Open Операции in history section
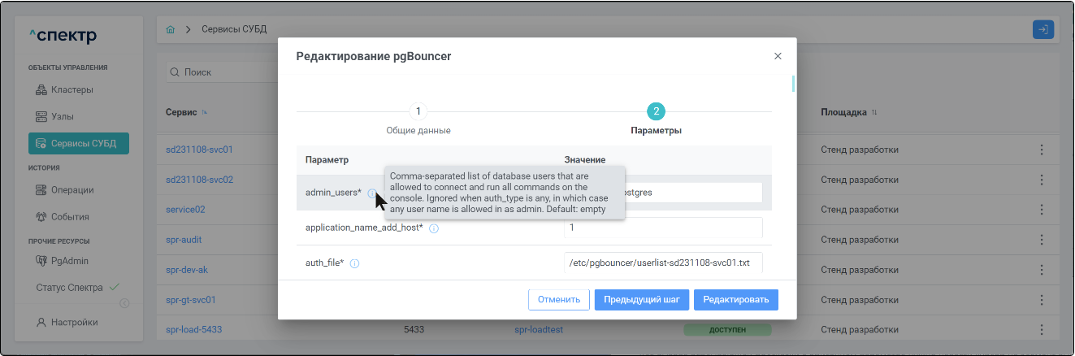 (65, 190)
